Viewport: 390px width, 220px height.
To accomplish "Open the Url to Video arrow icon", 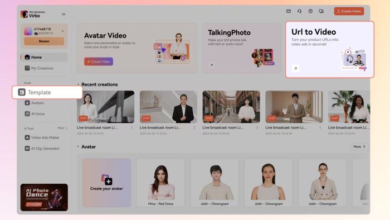I will [x=295, y=68].
